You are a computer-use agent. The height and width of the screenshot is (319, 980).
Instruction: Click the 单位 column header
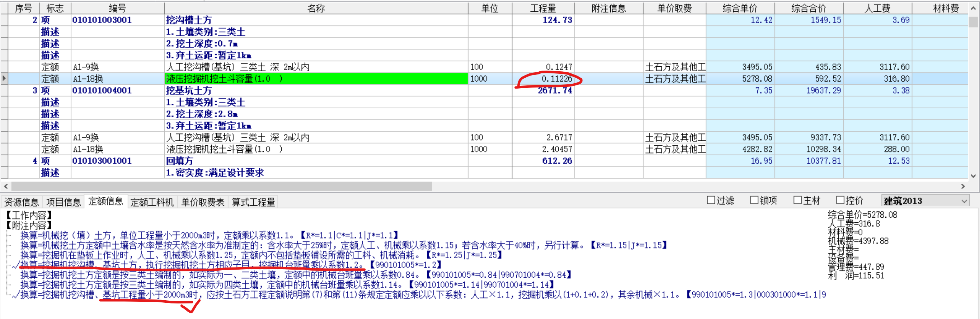point(490,8)
